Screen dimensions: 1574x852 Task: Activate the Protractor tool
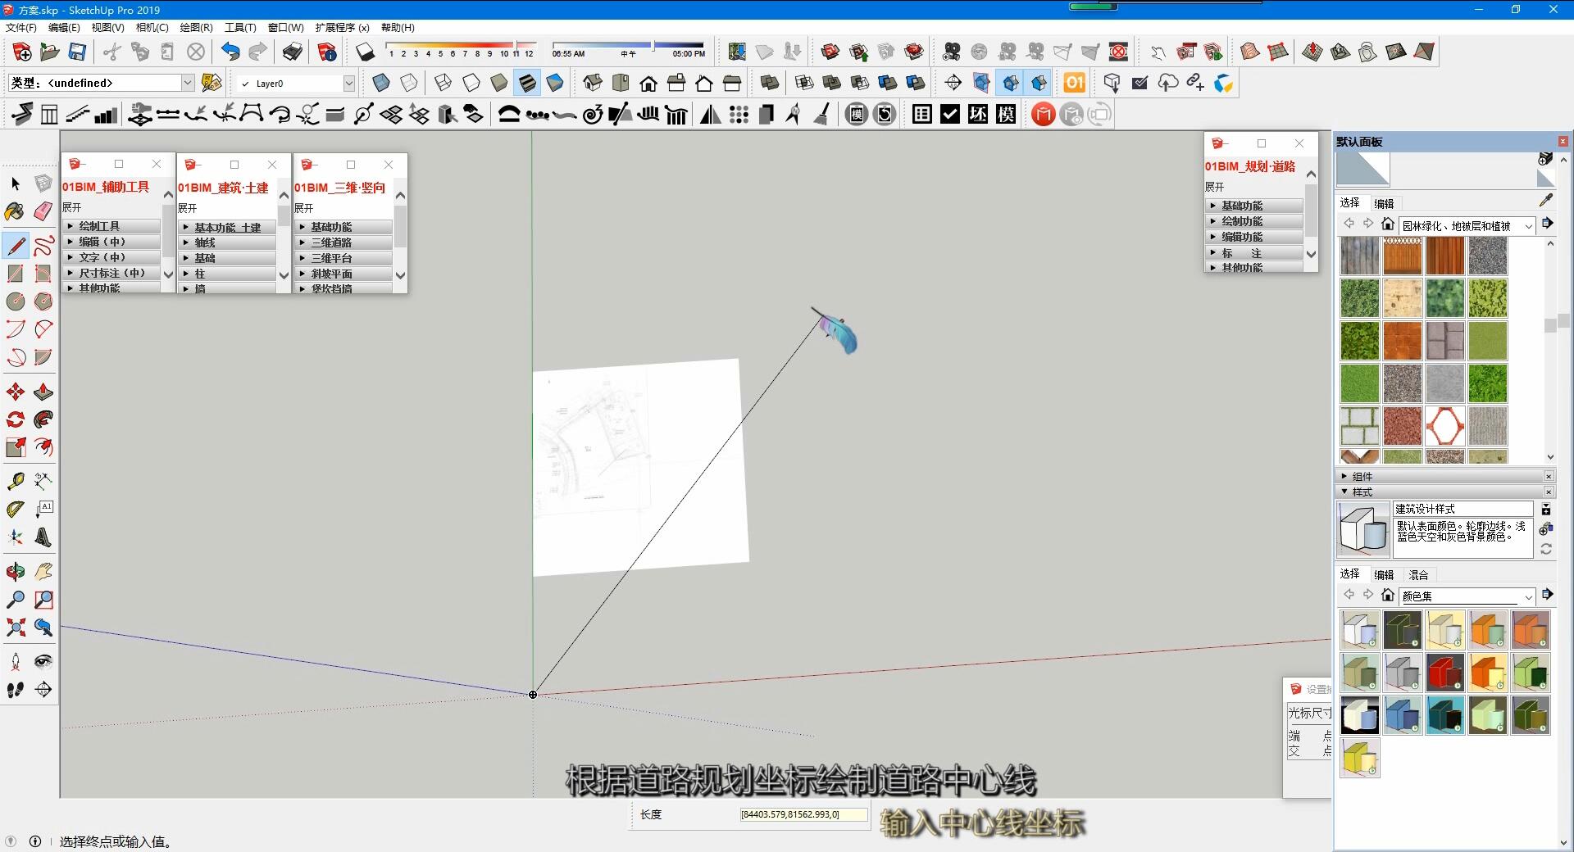(x=16, y=509)
